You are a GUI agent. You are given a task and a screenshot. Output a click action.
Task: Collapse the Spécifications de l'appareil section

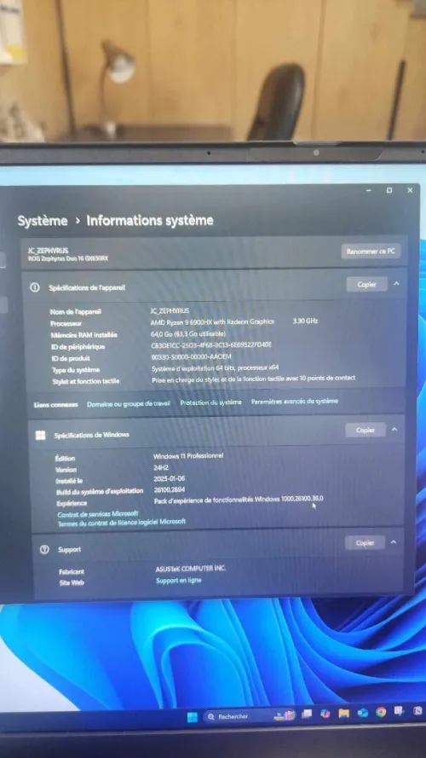click(396, 284)
